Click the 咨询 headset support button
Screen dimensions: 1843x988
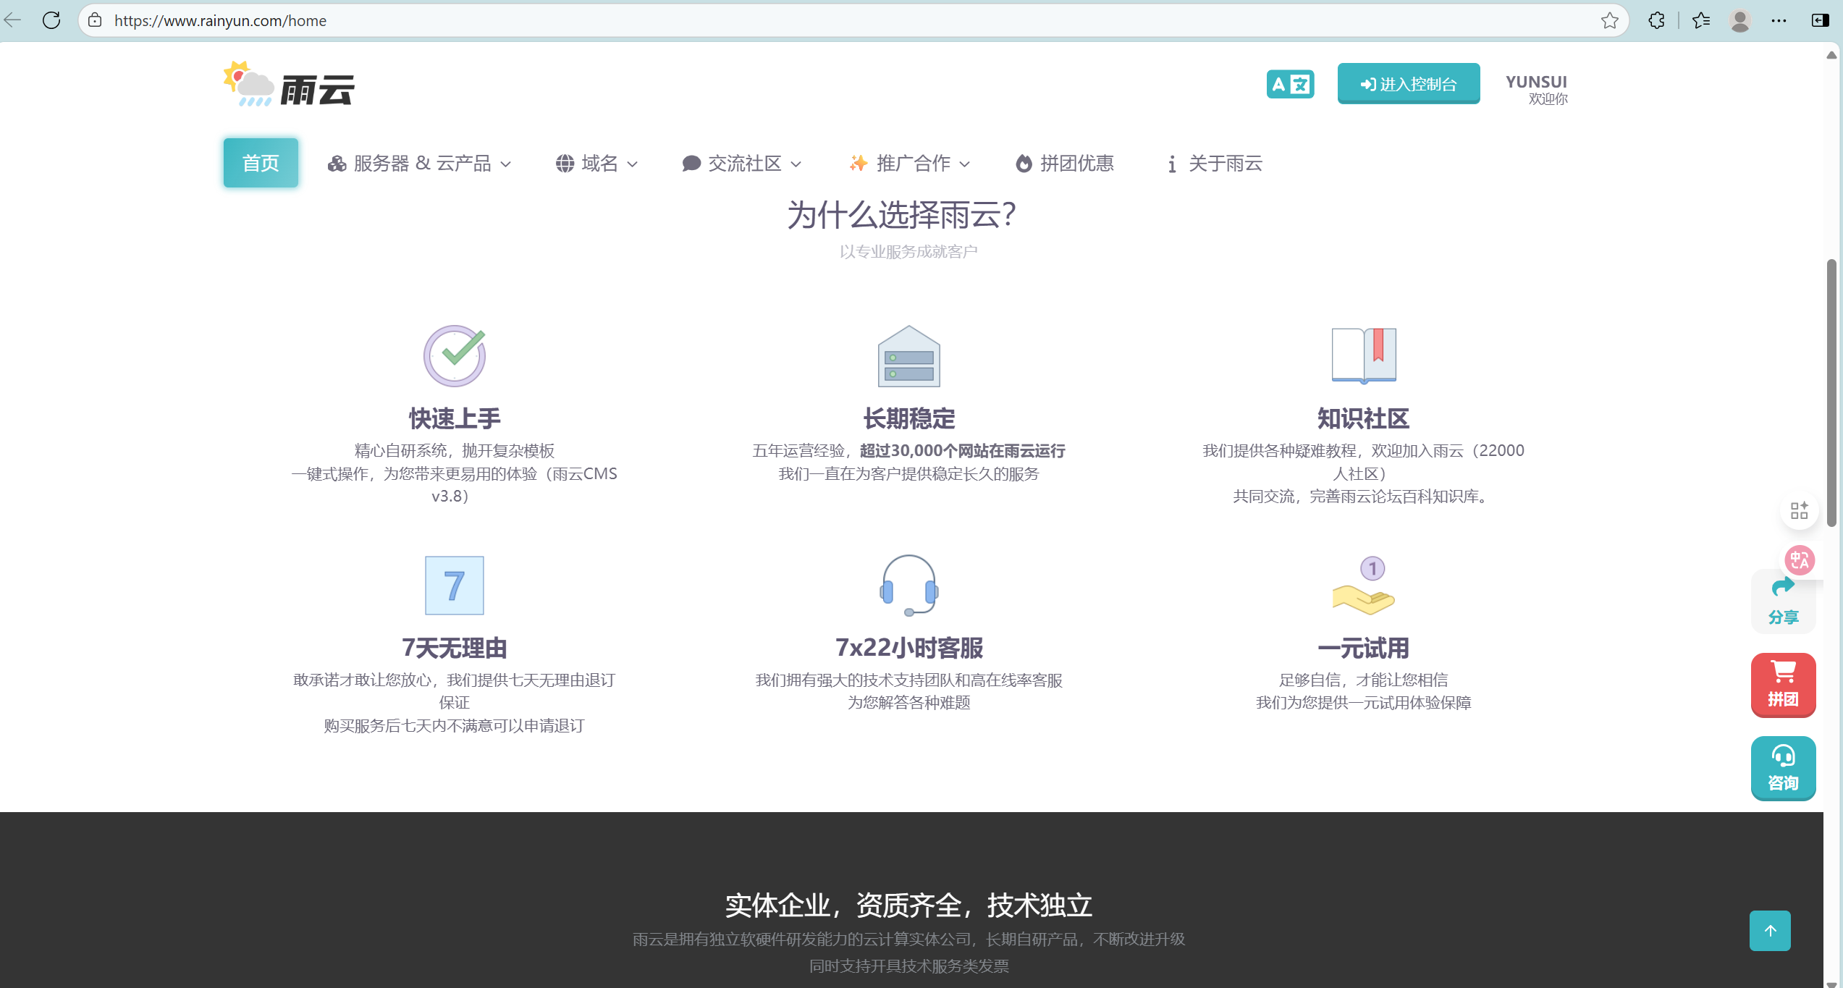click(x=1782, y=767)
